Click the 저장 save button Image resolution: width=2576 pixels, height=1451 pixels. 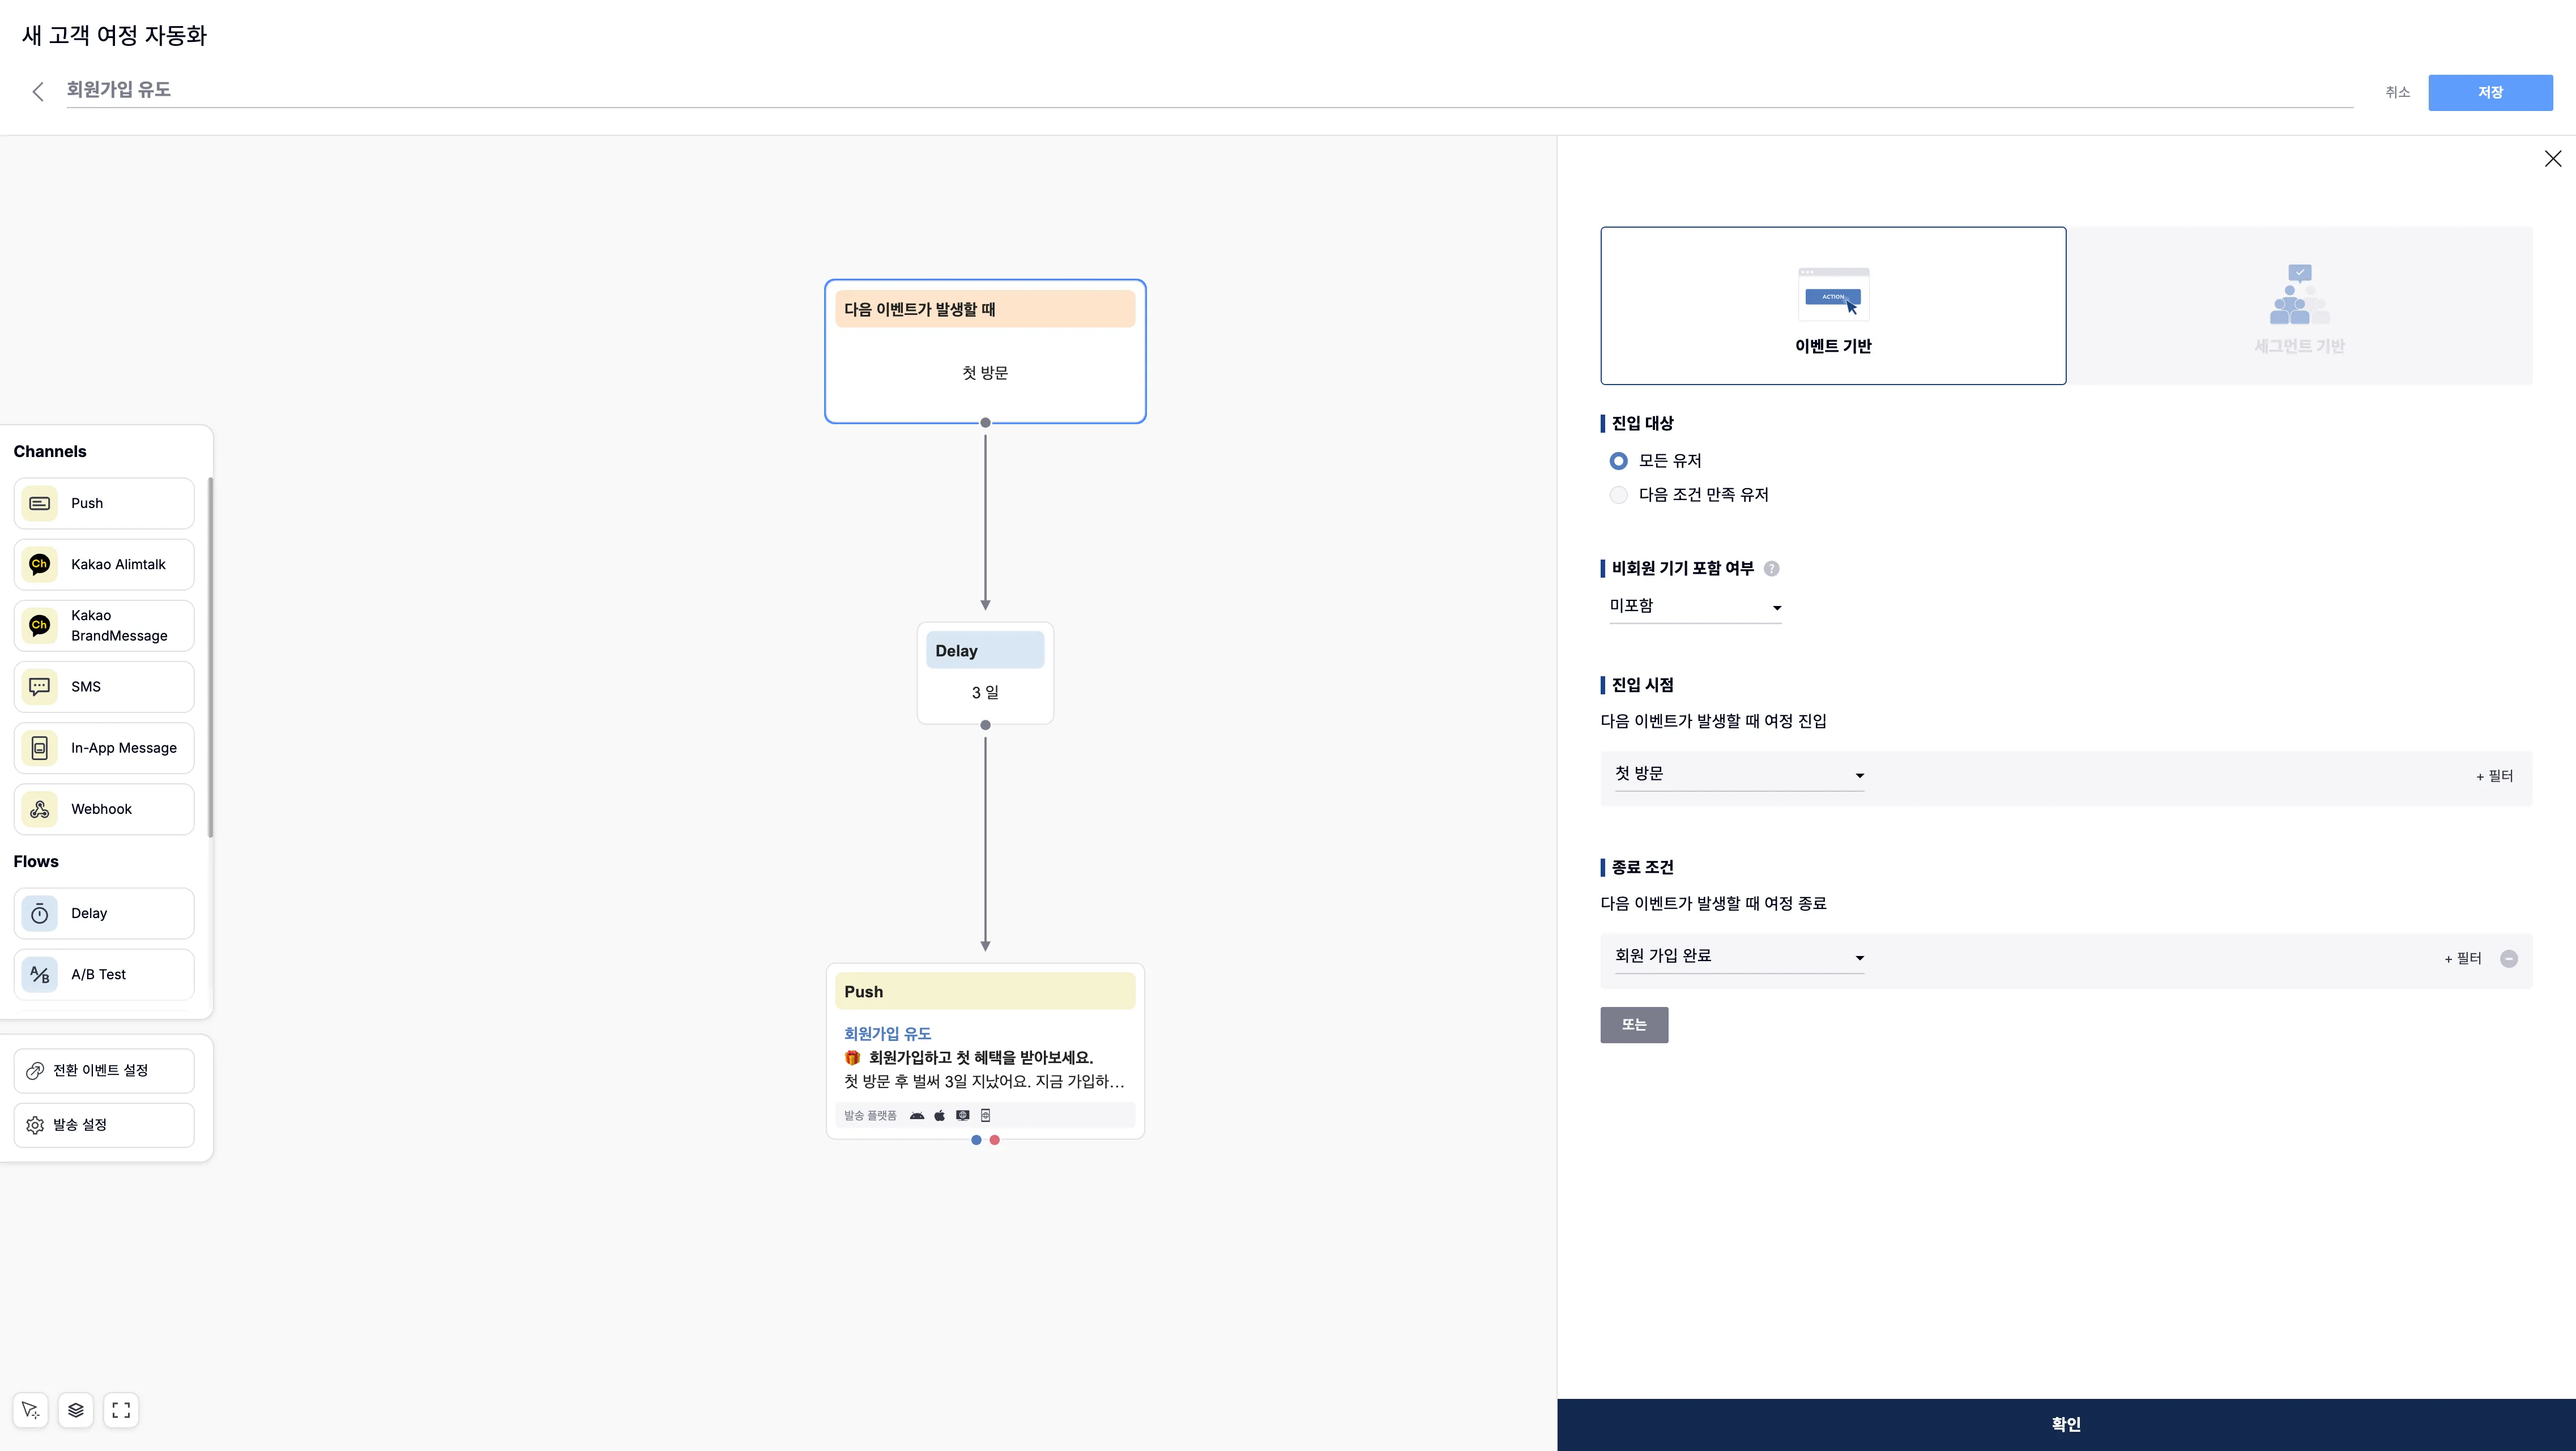(2490, 92)
